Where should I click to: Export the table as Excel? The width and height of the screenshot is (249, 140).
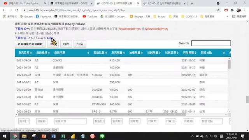coord(80,44)
